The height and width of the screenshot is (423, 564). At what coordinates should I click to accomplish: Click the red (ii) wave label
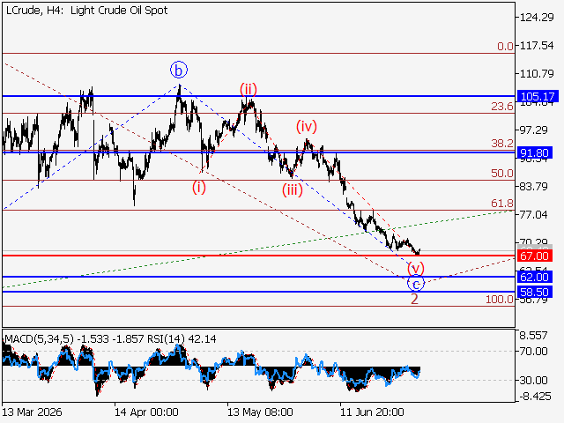click(249, 89)
